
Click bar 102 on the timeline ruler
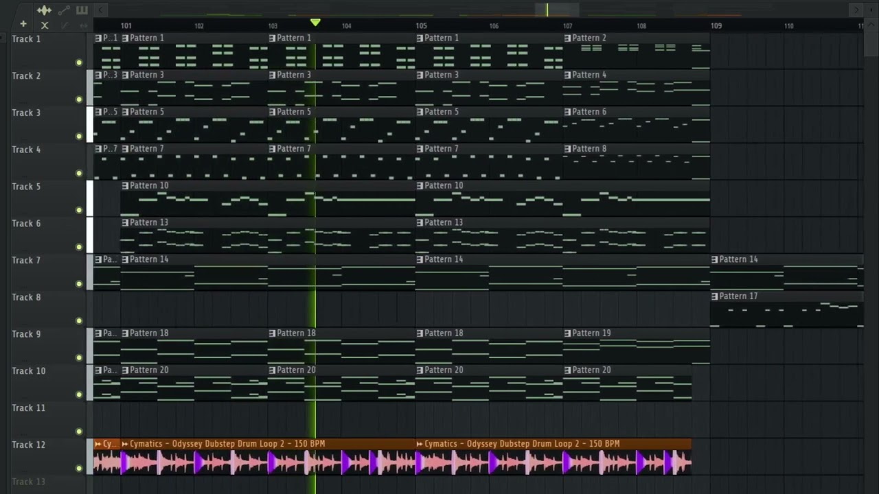coord(199,26)
